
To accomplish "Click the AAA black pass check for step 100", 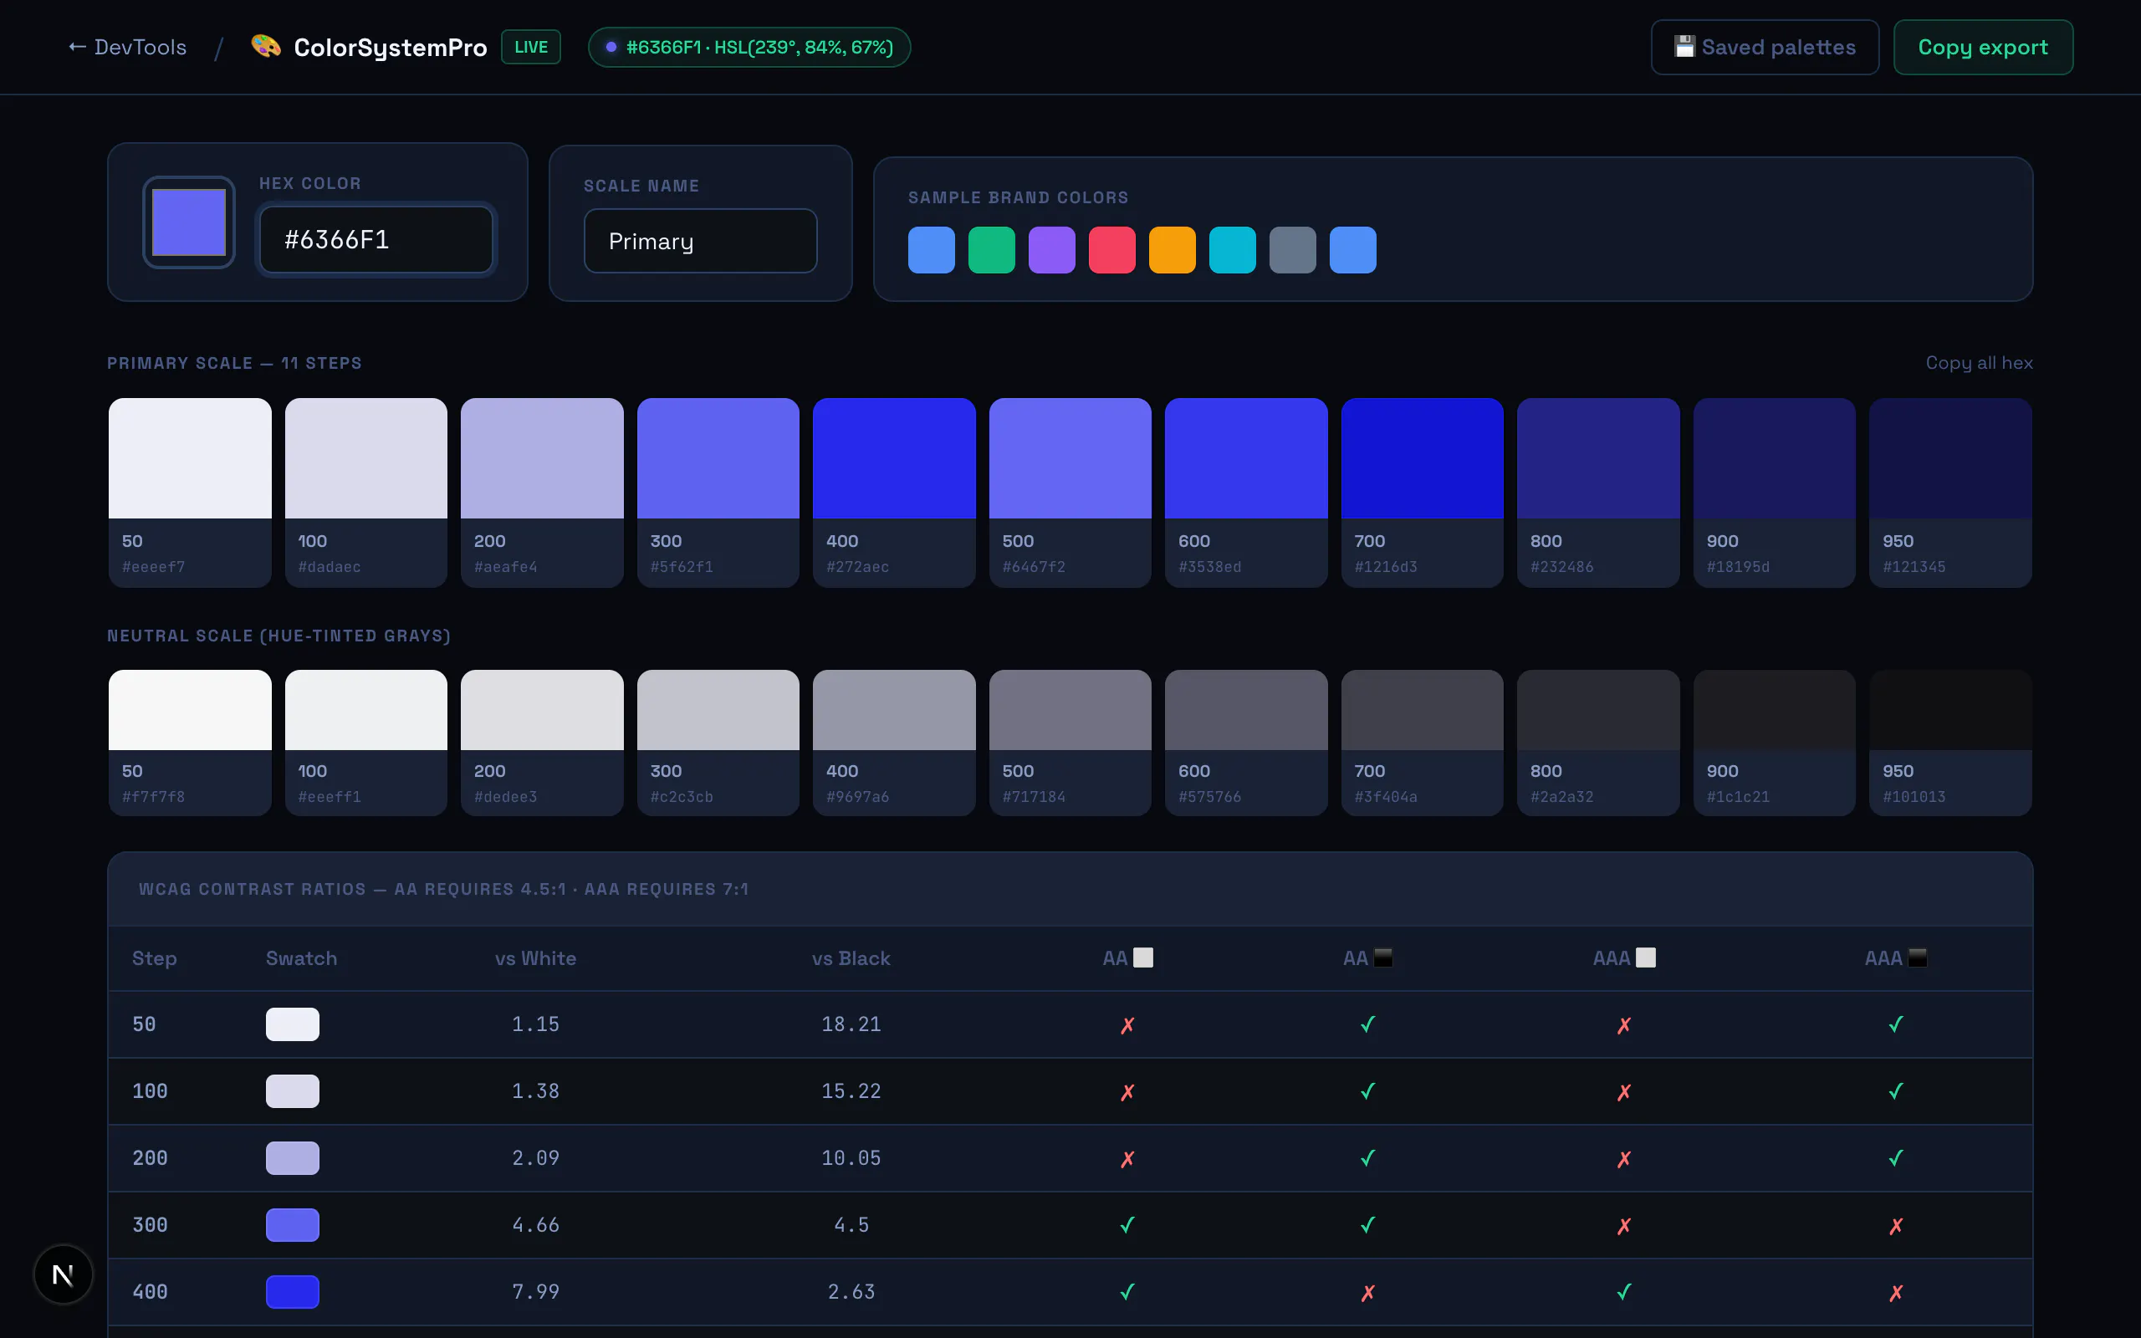I will pos(1896,1091).
